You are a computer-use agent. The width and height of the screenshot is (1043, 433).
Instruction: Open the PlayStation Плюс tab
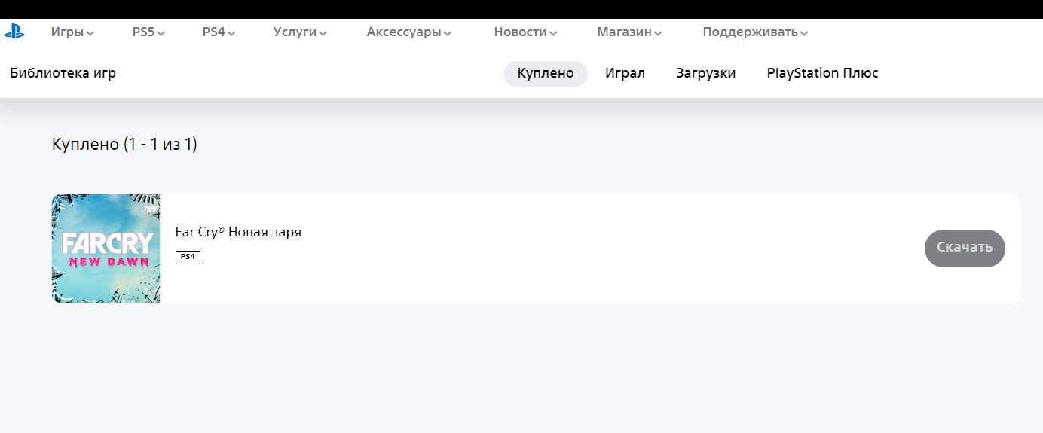pyautogui.click(x=822, y=74)
